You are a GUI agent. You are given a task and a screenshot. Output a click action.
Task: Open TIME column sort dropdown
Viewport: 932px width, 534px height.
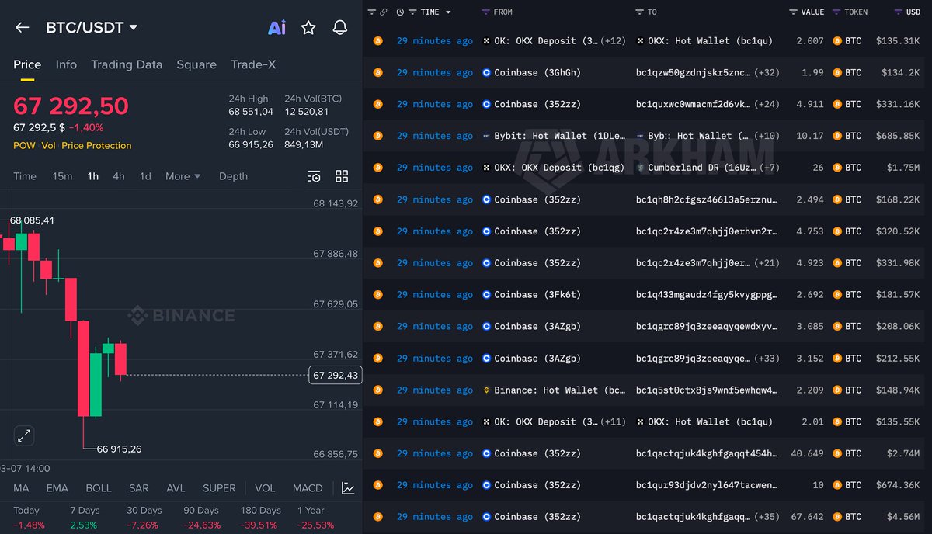point(449,12)
